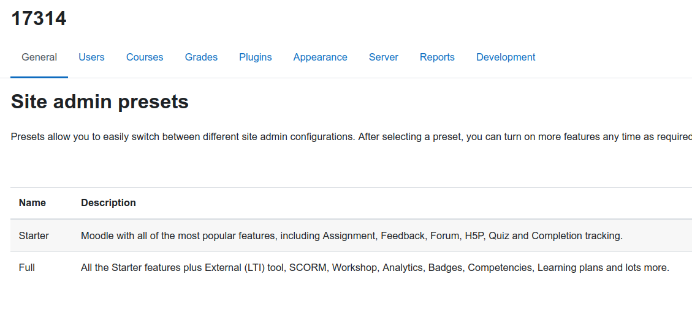Click the Site admin presets heading
The height and width of the screenshot is (315, 692).
tap(100, 102)
